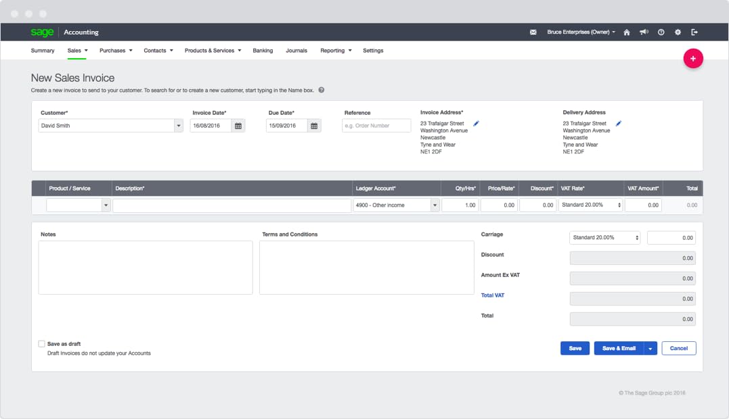Image resolution: width=729 pixels, height=419 pixels.
Task: Click into the Reference order number field
Action: pyautogui.click(x=376, y=126)
